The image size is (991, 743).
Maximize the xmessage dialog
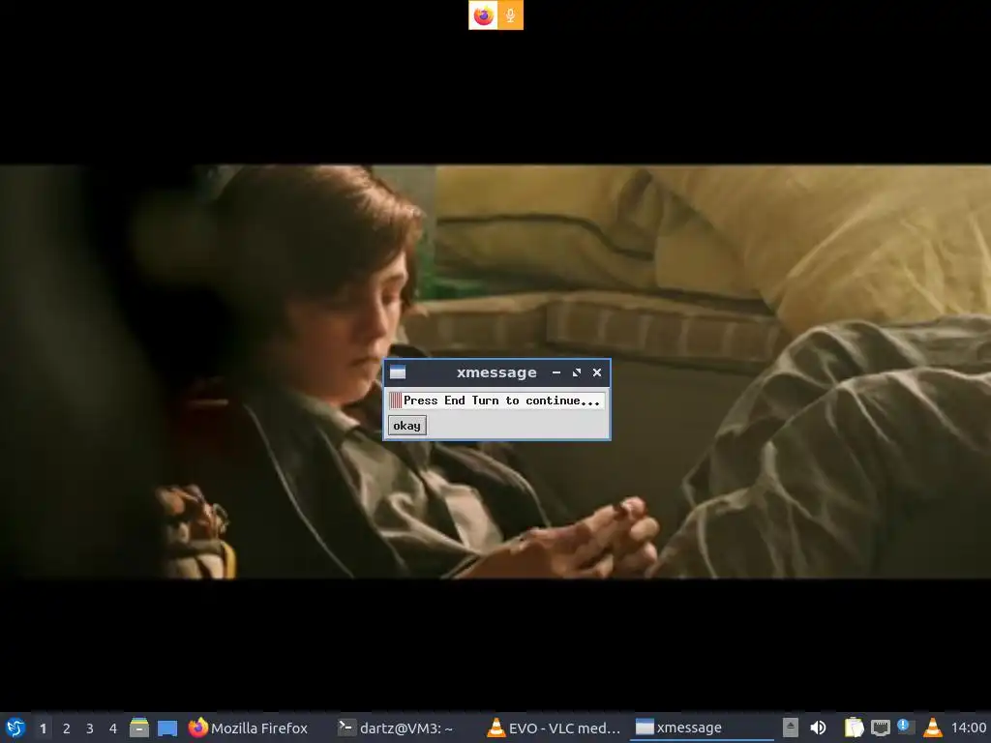click(577, 372)
